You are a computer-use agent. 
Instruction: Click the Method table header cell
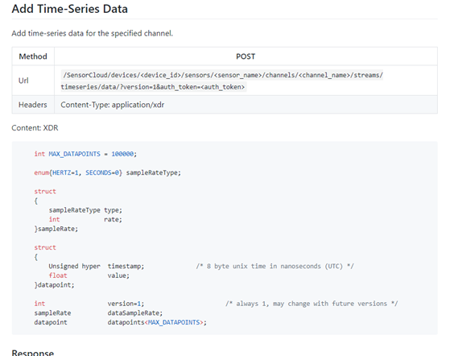(x=33, y=56)
